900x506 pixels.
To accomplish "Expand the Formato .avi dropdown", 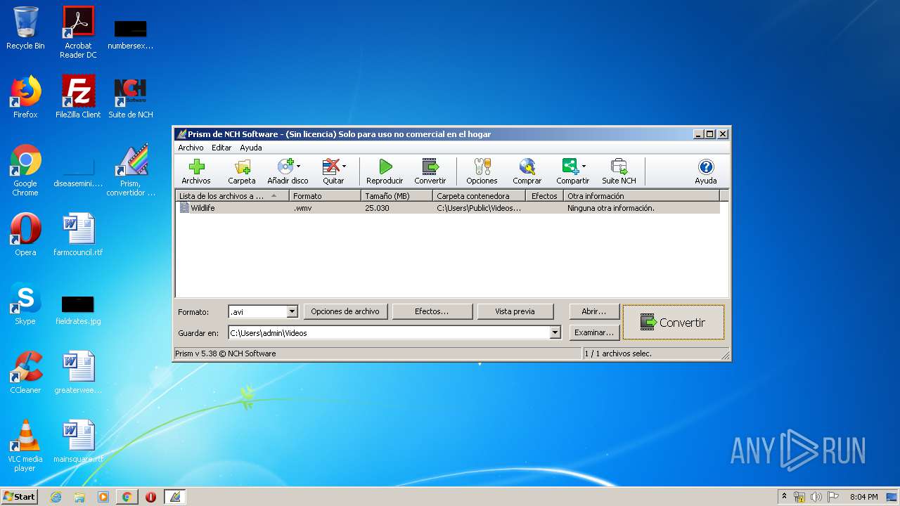I will pos(292,311).
